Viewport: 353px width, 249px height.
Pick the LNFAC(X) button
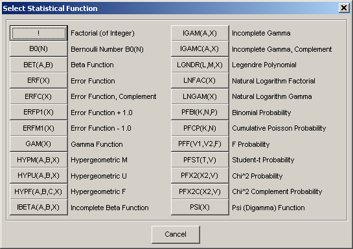pyautogui.click(x=200, y=80)
